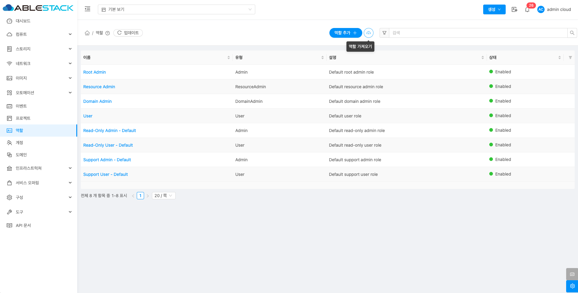Open the 기본 보기 view dropdown
Screen dimensions: 578x293
pos(176,9)
